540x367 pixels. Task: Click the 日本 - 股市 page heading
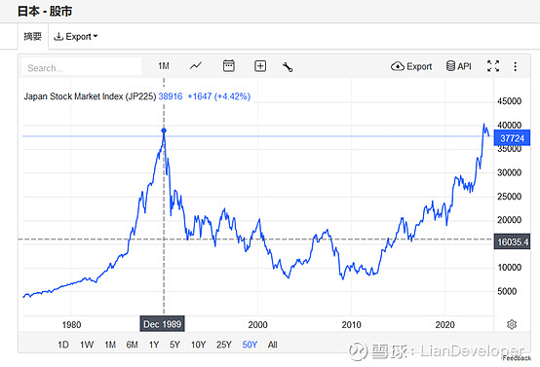point(45,12)
